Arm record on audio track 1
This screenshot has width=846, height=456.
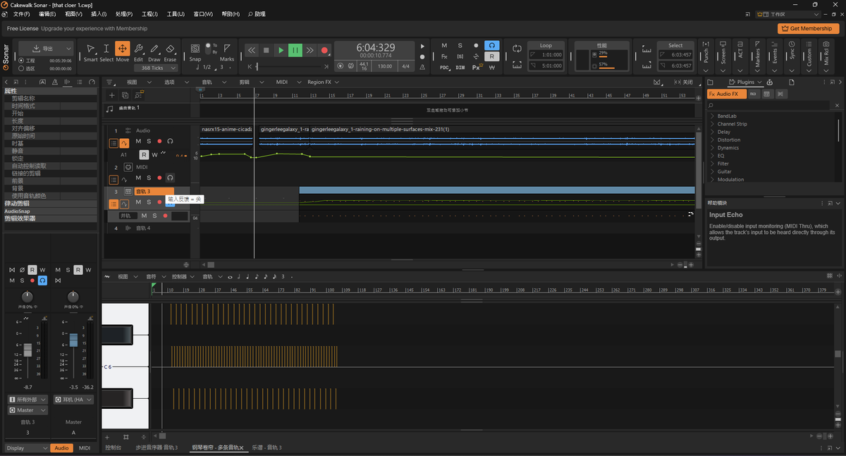tap(159, 142)
